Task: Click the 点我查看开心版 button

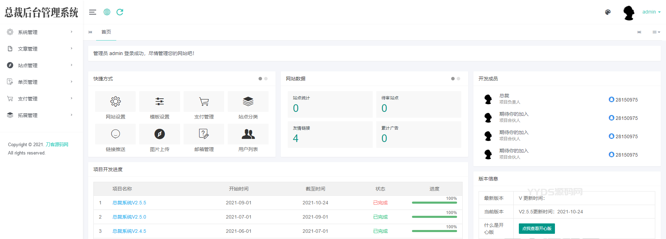Action: tap(537, 229)
